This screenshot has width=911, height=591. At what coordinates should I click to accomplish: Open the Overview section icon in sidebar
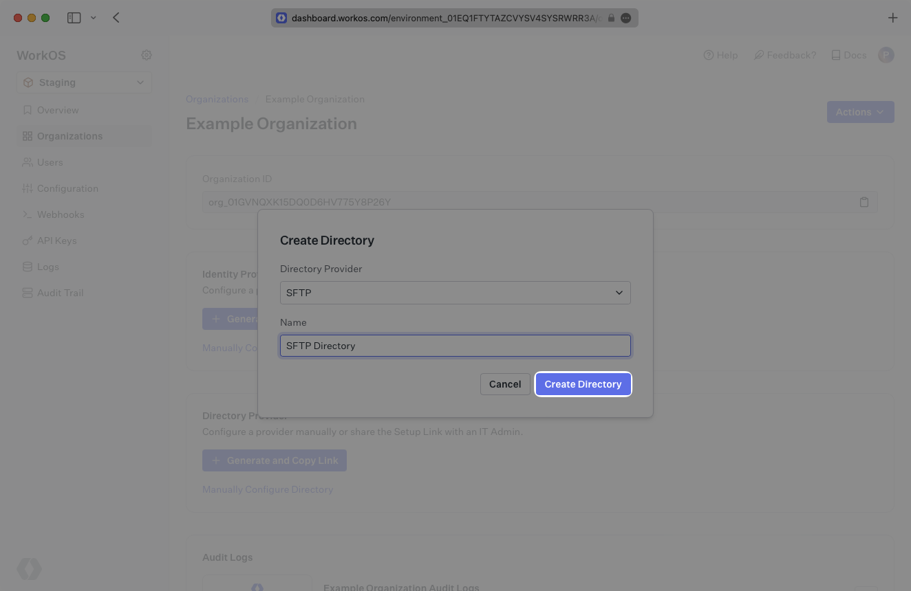27,110
